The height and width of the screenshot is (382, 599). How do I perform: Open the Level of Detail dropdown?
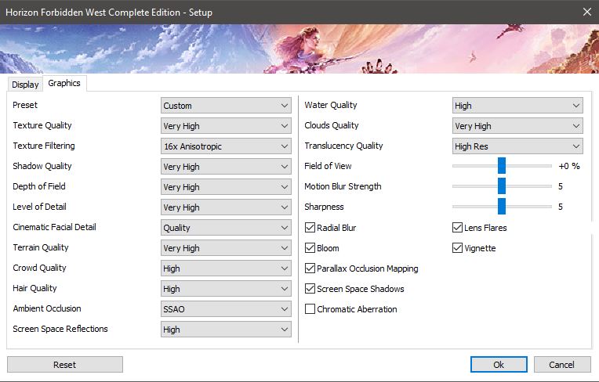[226, 207]
